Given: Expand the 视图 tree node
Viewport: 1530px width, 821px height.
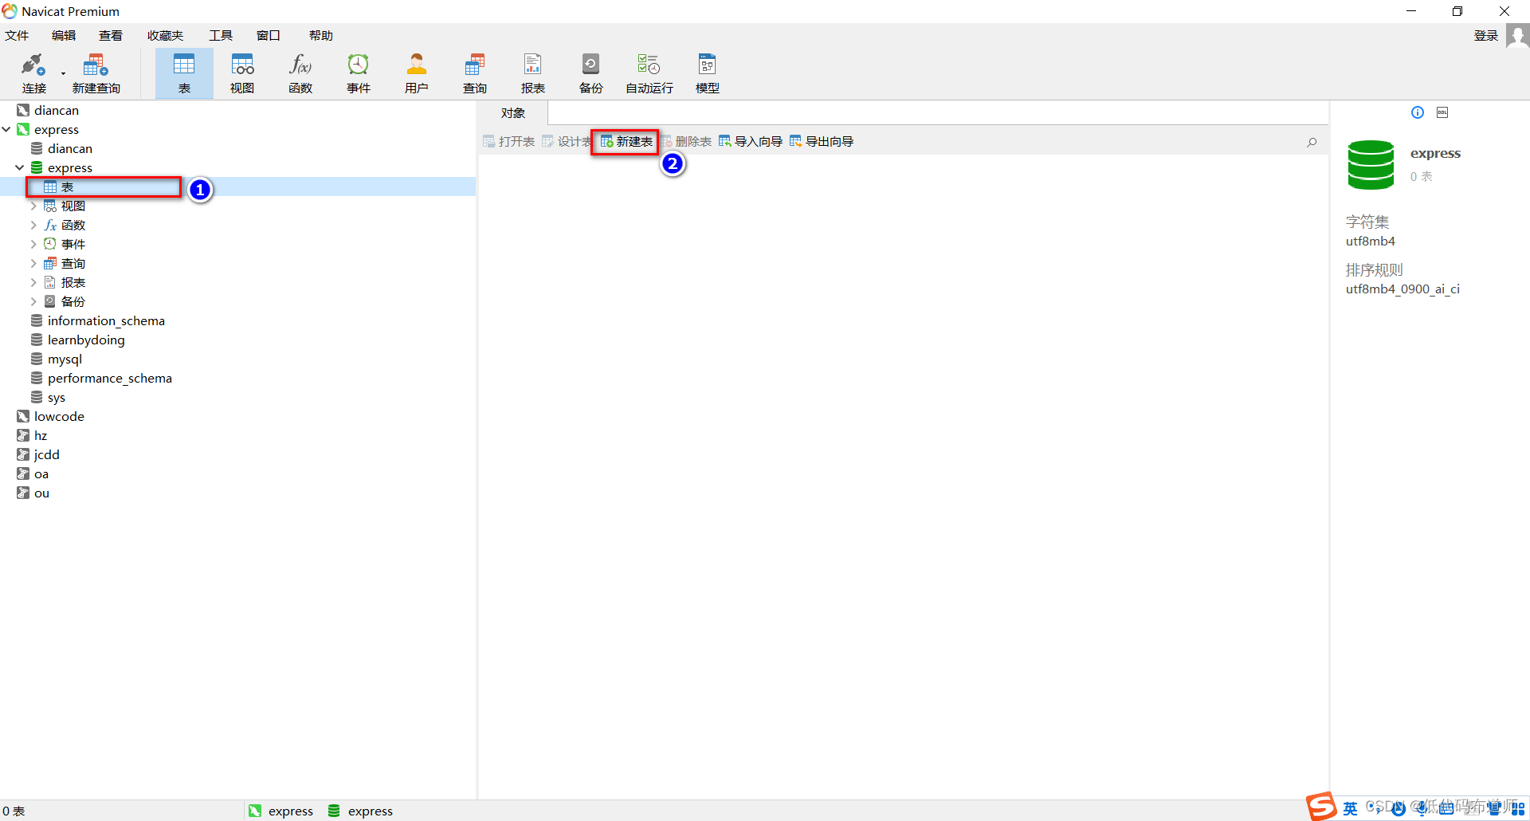Looking at the screenshot, I should pyautogui.click(x=33, y=206).
